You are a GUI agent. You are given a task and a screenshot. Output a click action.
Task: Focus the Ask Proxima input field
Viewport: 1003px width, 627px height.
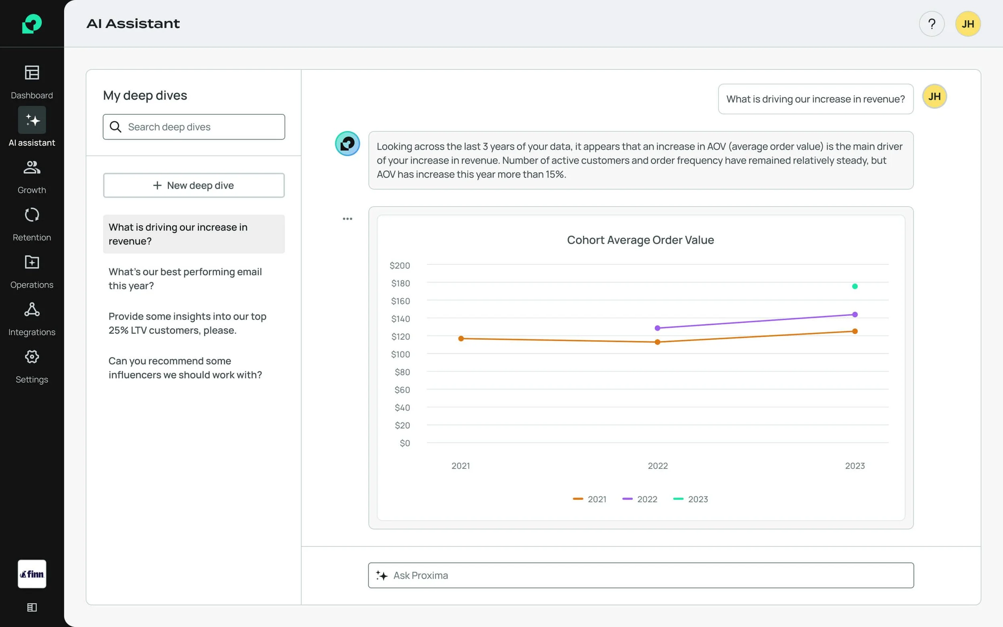641,575
